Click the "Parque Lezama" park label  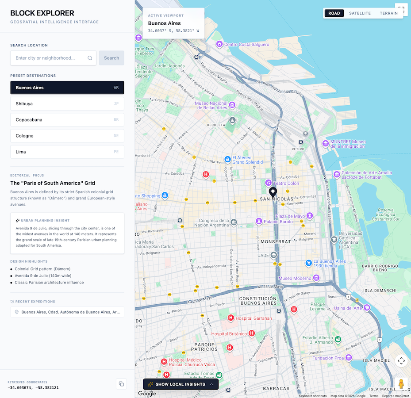[317, 306]
